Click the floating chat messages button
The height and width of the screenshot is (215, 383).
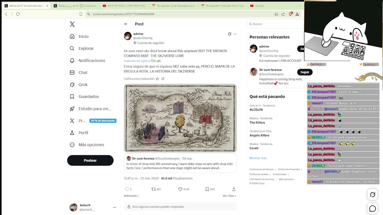pos(373,209)
